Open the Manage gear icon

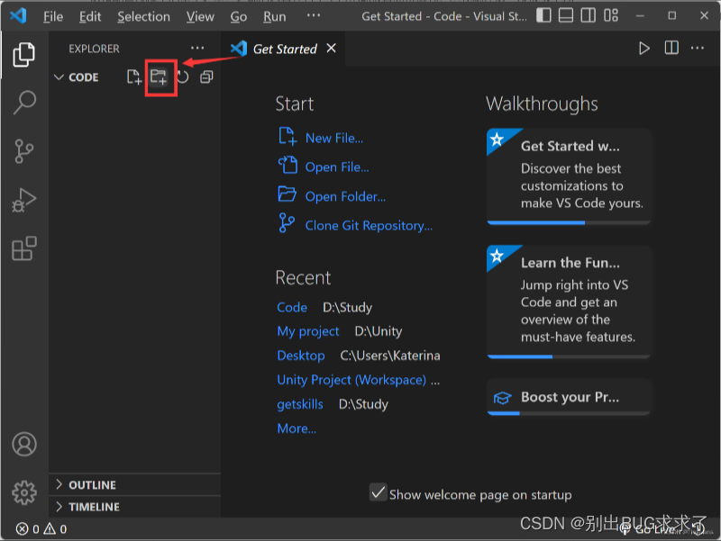pos(24,492)
